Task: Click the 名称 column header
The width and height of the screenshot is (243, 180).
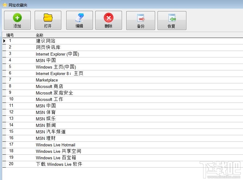Action: tap(40, 35)
